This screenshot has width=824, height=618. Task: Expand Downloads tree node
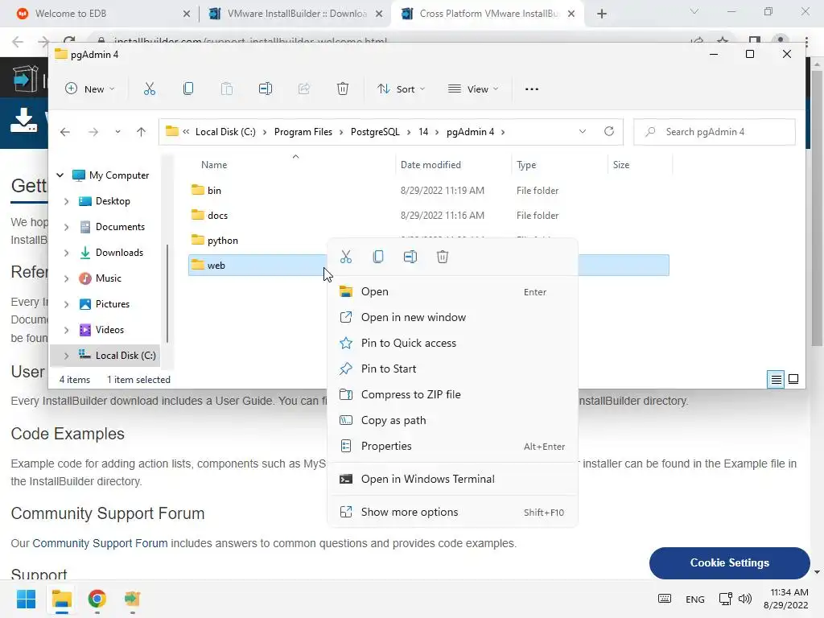pyautogui.click(x=66, y=253)
